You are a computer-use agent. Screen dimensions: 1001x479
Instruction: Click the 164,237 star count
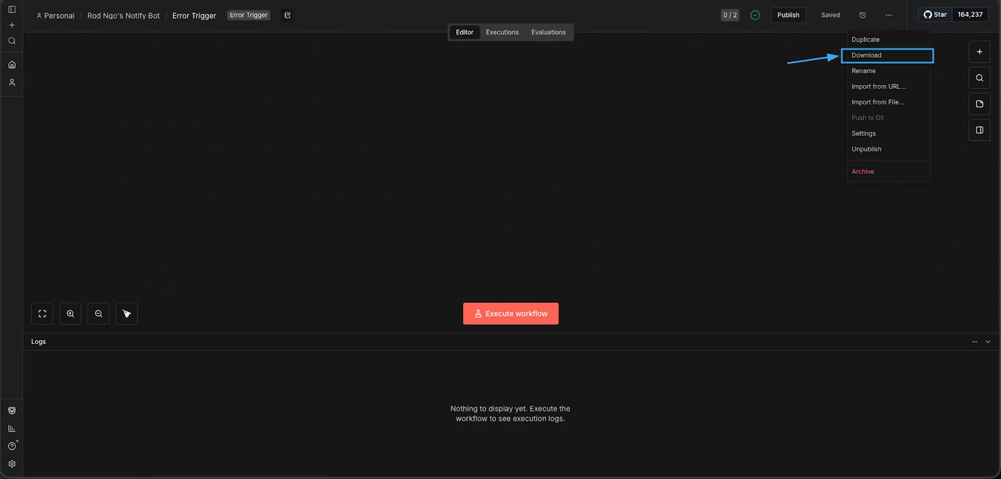click(970, 14)
